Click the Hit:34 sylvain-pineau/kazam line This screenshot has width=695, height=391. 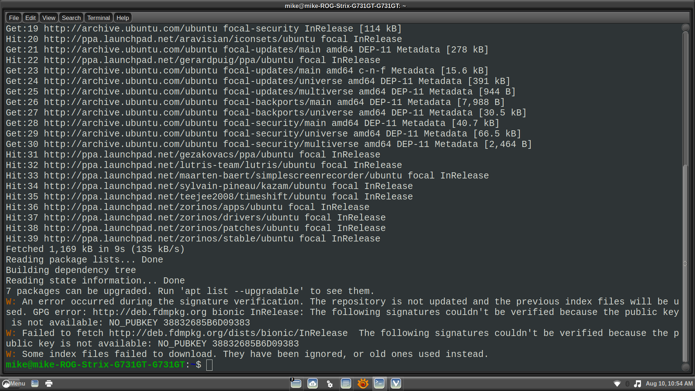tap(209, 186)
